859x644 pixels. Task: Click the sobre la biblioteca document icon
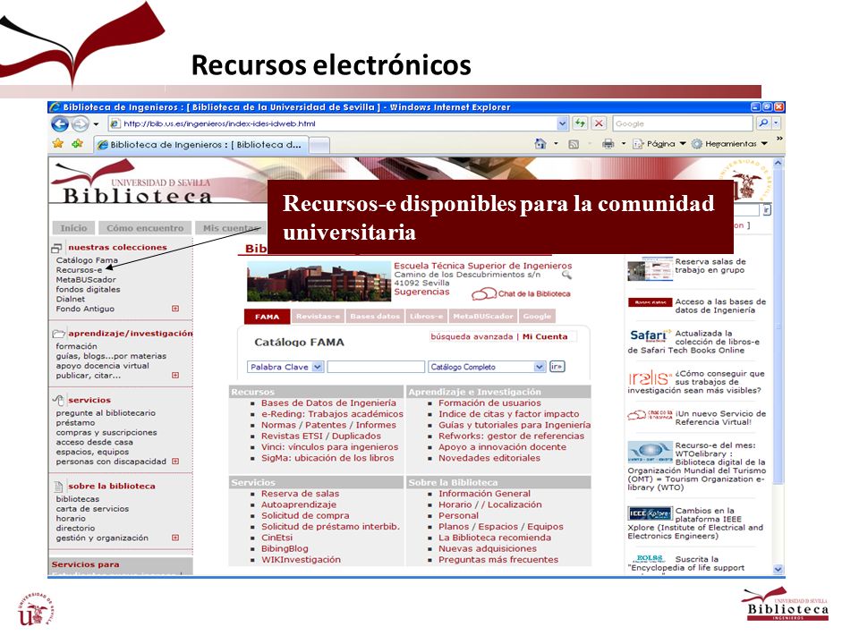click(59, 487)
